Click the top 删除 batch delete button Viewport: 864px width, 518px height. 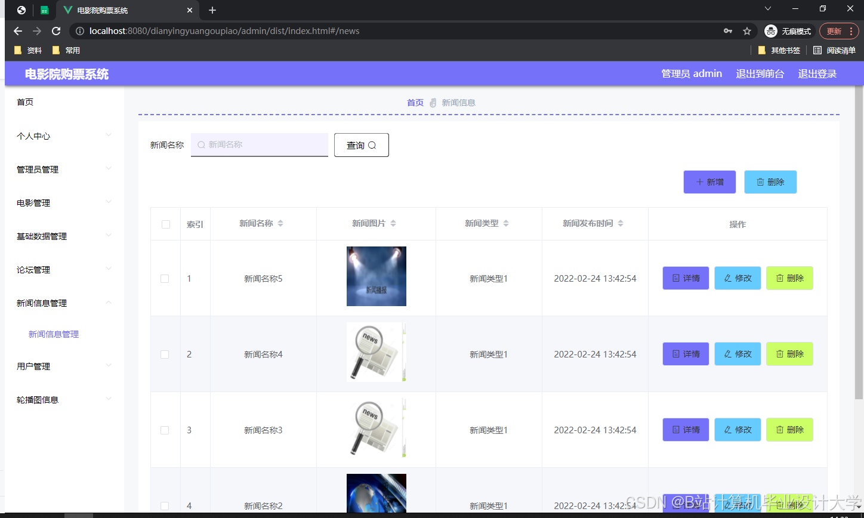(770, 182)
